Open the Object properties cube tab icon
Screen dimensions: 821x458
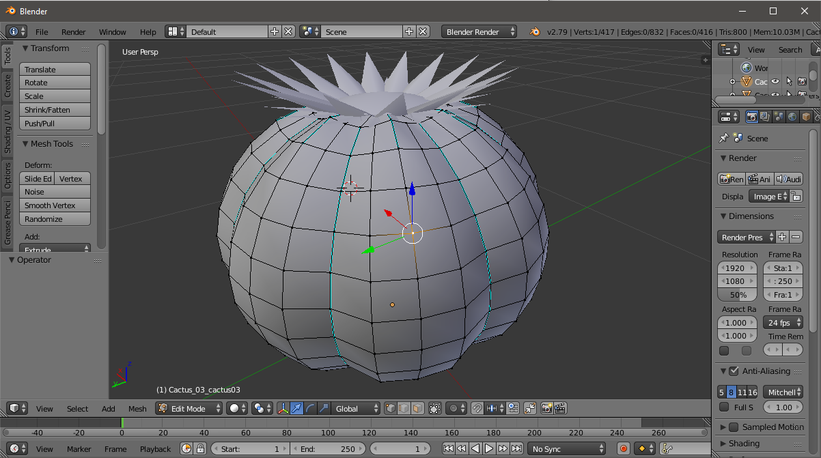point(806,117)
